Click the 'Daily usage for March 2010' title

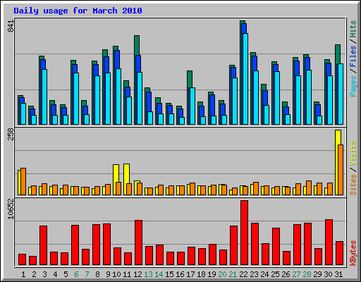[x=78, y=11]
